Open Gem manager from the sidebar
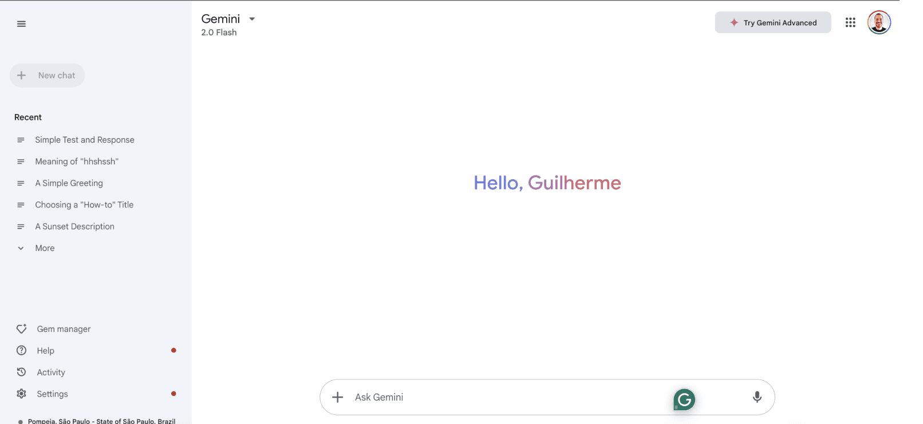The height and width of the screenshot is (424, 923). (x=64, y=329)
